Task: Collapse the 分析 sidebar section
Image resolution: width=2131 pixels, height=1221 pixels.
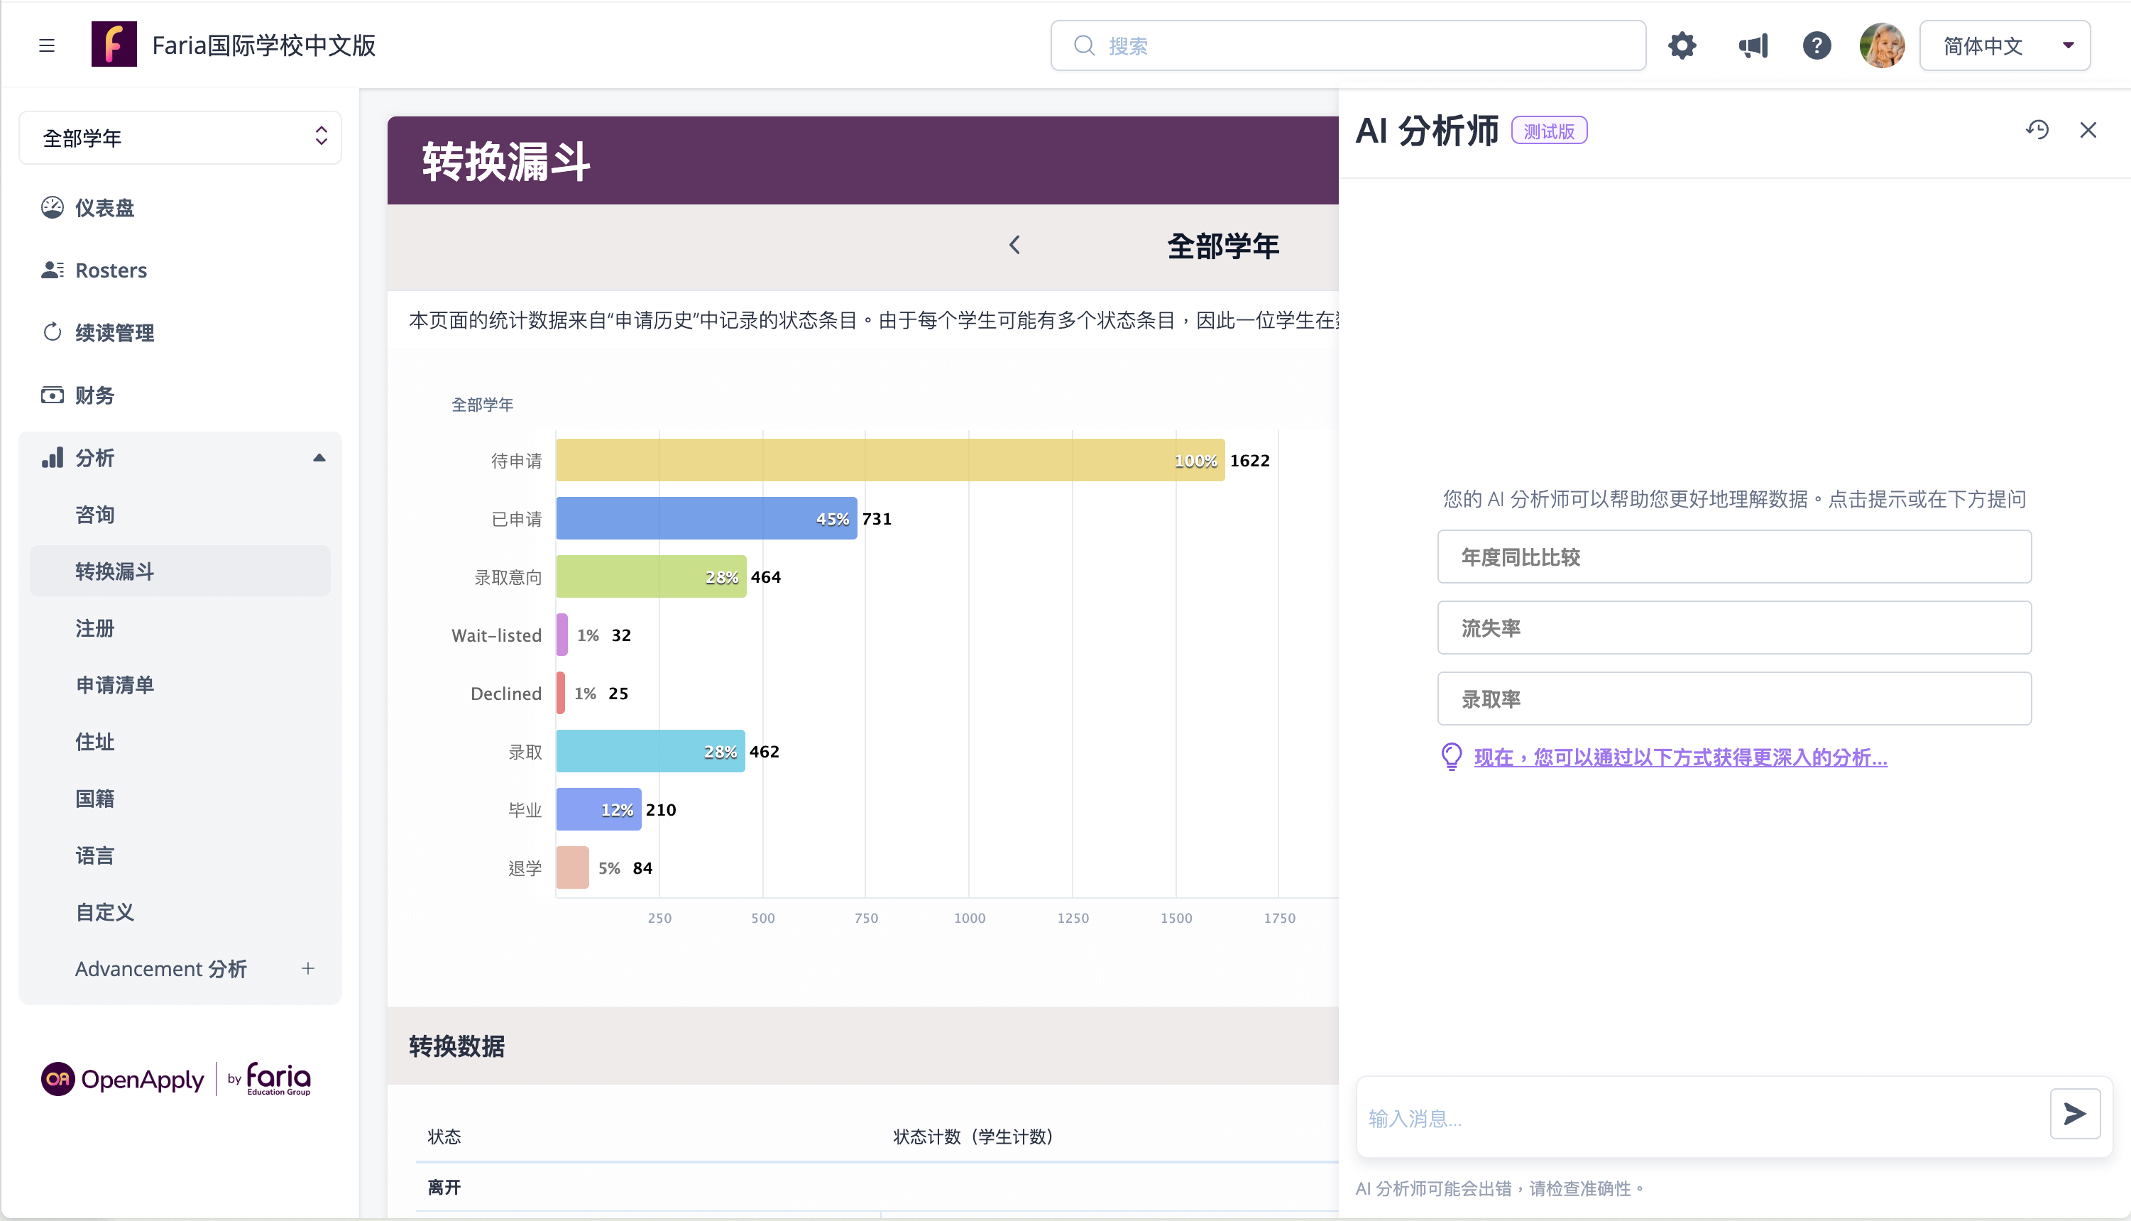Action: pyautogui.click(x=319, y=458)
